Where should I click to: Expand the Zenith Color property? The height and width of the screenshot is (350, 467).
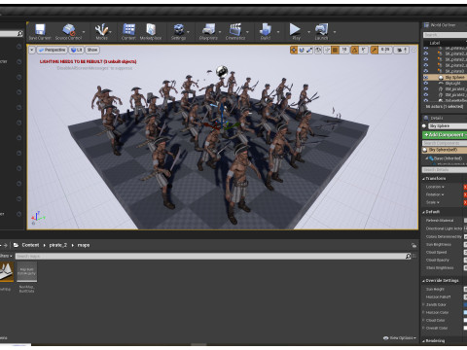[x=423, y=304]
